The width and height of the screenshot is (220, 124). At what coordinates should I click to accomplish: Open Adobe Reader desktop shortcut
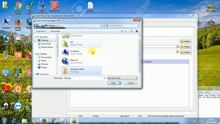[6, 92]
